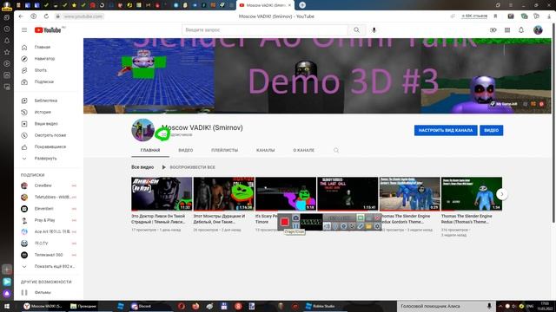Click the channel avatar picture
Image resolution: width=556 pixels, height=312 pixels.
coord(142,130)
